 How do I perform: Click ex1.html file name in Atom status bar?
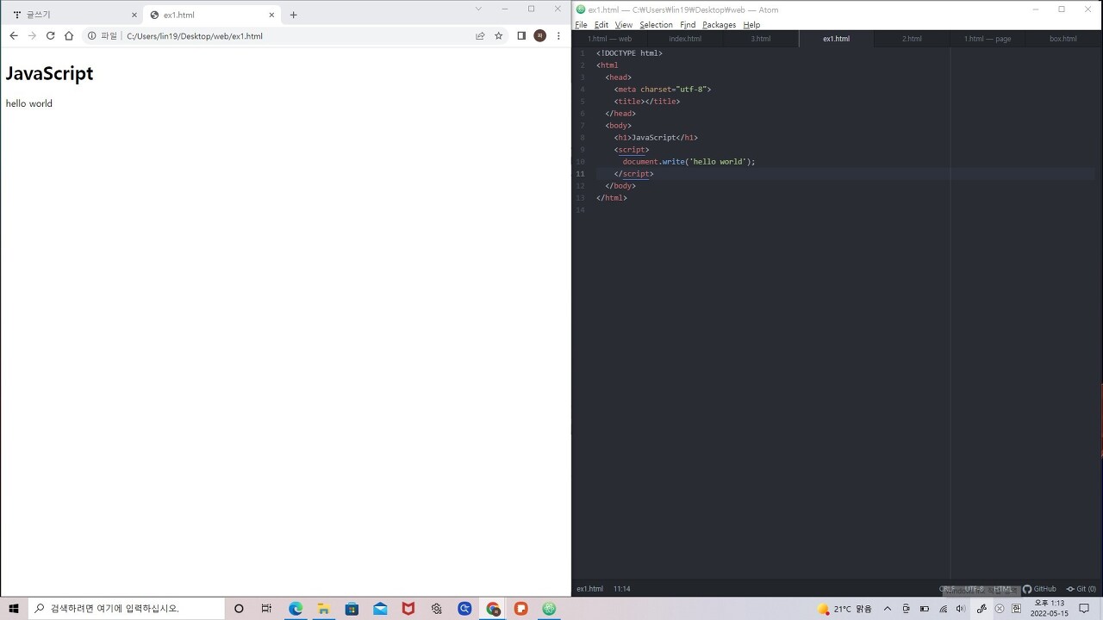coord(589,589)
